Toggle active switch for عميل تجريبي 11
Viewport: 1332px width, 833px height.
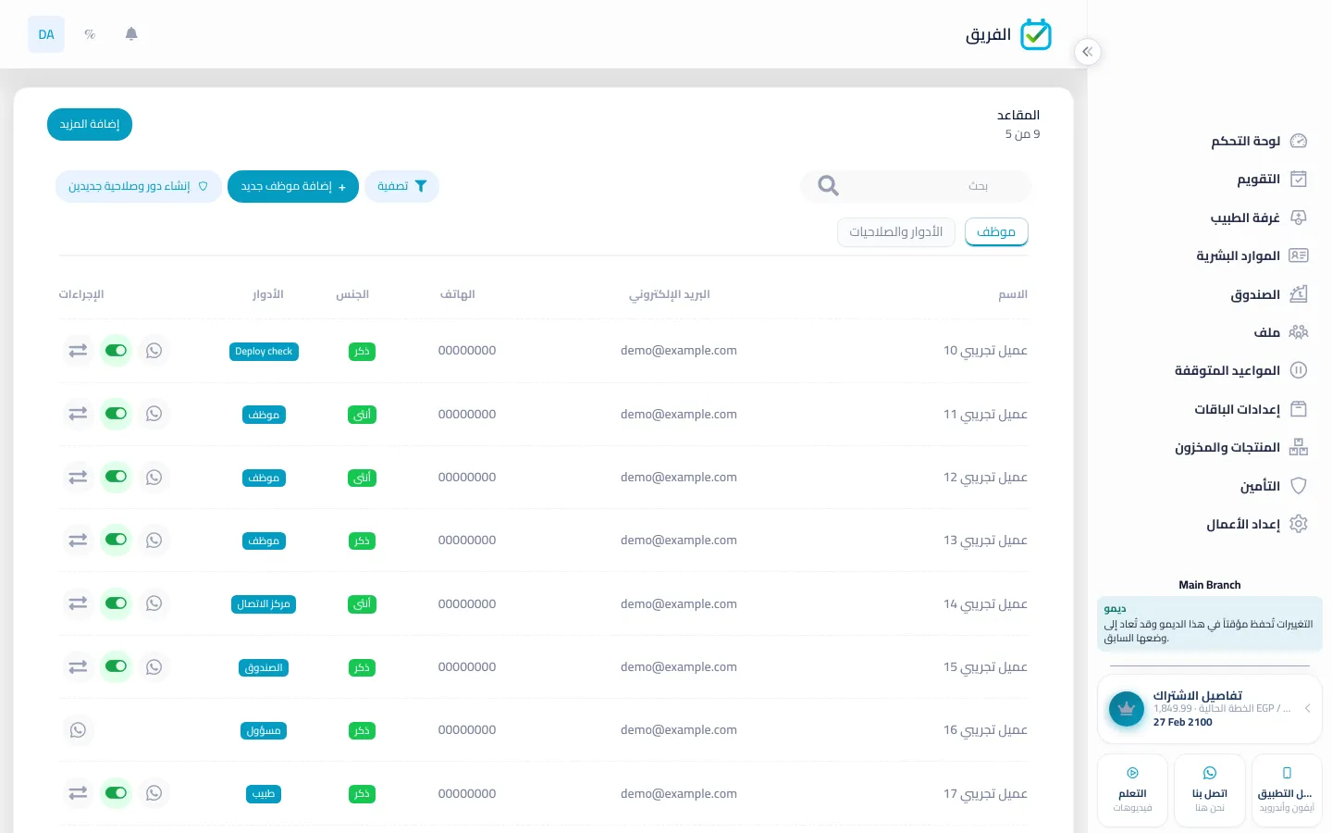(116, 414)
